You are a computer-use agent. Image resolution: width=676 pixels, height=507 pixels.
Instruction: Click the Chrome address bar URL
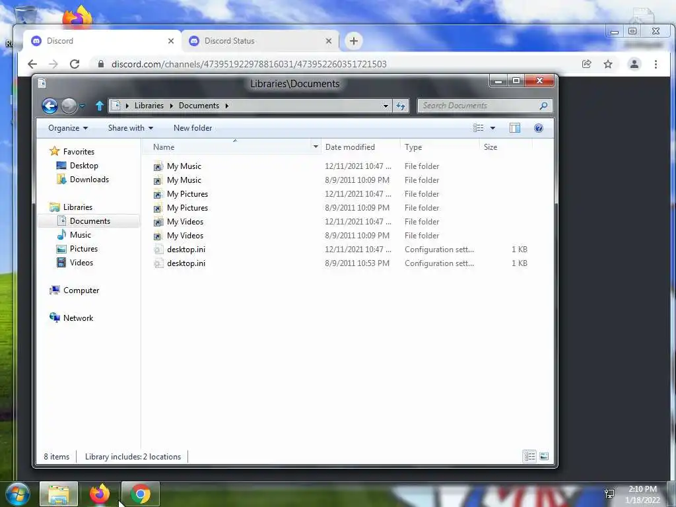pyautogui.click(x=249, y=64)
